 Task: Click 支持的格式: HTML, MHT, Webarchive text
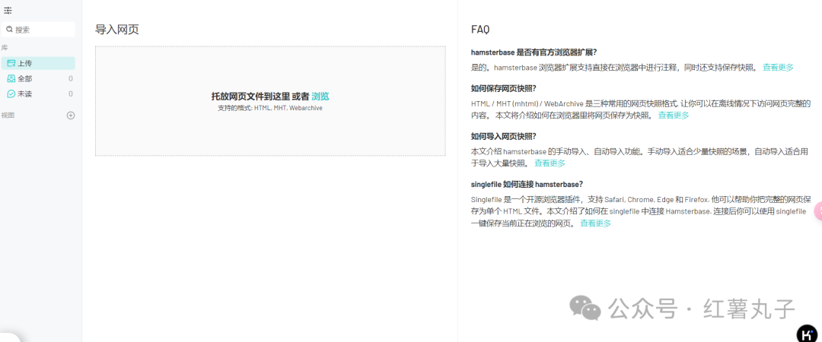[270, 108]
